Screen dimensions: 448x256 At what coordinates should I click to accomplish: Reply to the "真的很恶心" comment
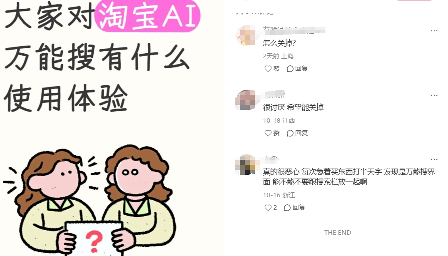[x=294, y=208]
